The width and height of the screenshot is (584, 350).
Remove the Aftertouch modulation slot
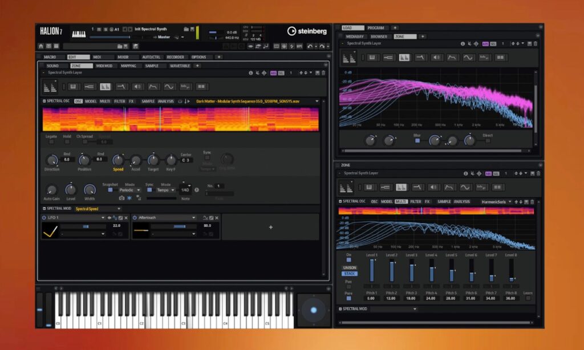(217, 218)
